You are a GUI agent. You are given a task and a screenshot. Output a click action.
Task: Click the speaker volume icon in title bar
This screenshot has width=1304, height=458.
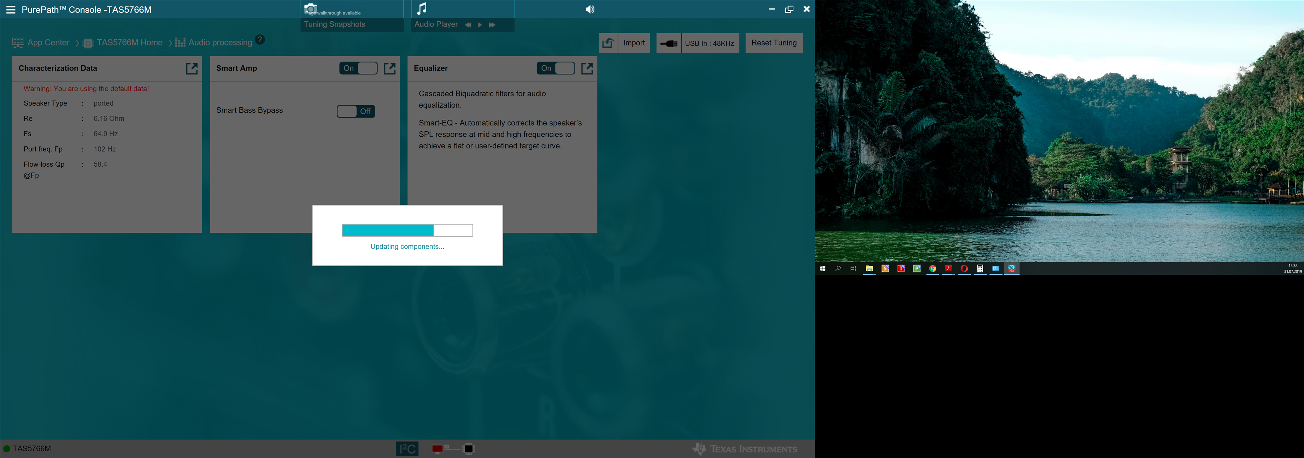click(590, 10)
